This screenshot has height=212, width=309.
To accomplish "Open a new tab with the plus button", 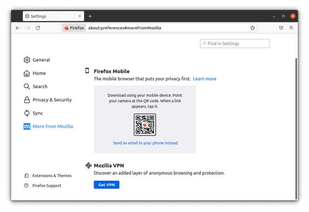I will click(90, 16).
